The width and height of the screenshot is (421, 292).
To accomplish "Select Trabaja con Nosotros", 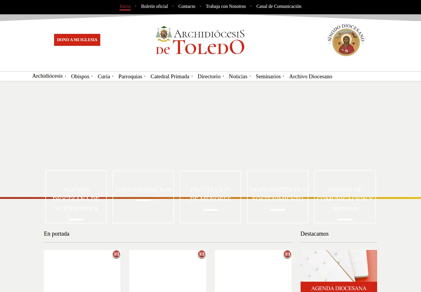I will (226, 6).
